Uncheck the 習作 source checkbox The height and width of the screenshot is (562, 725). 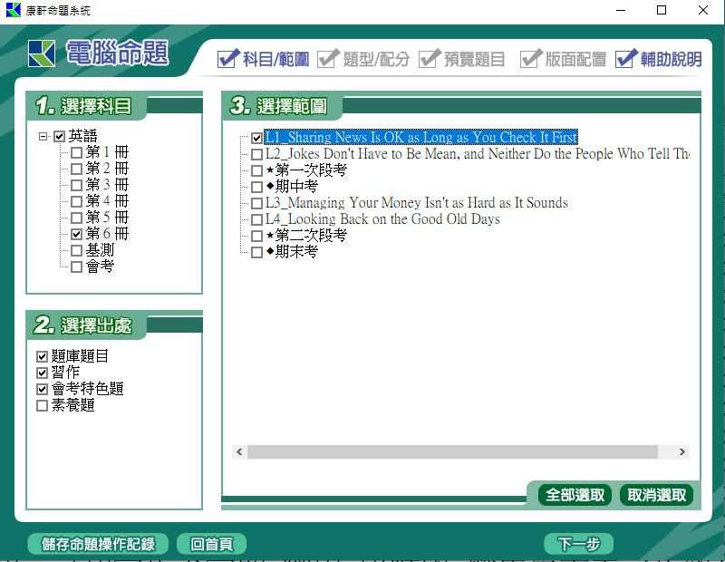(42, 373)
